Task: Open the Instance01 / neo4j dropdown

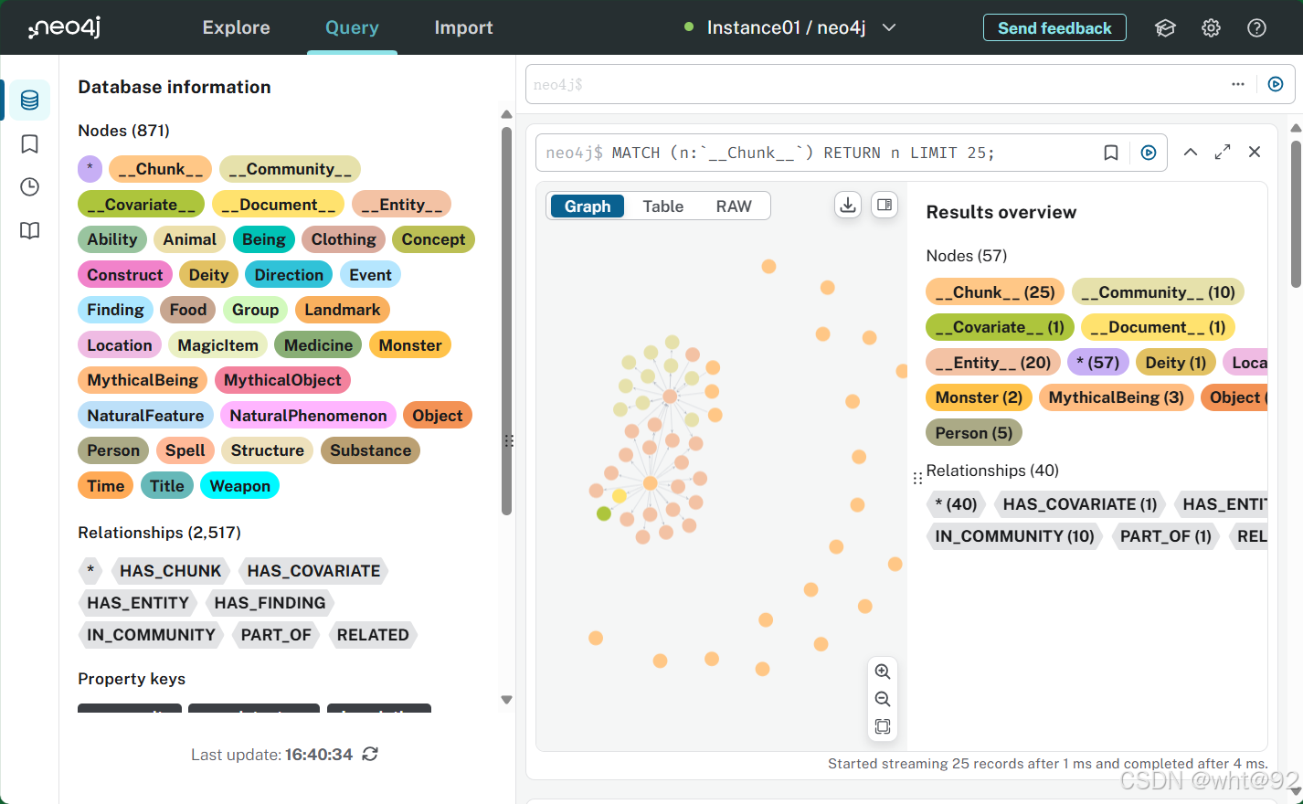Action: pos(888,27)
